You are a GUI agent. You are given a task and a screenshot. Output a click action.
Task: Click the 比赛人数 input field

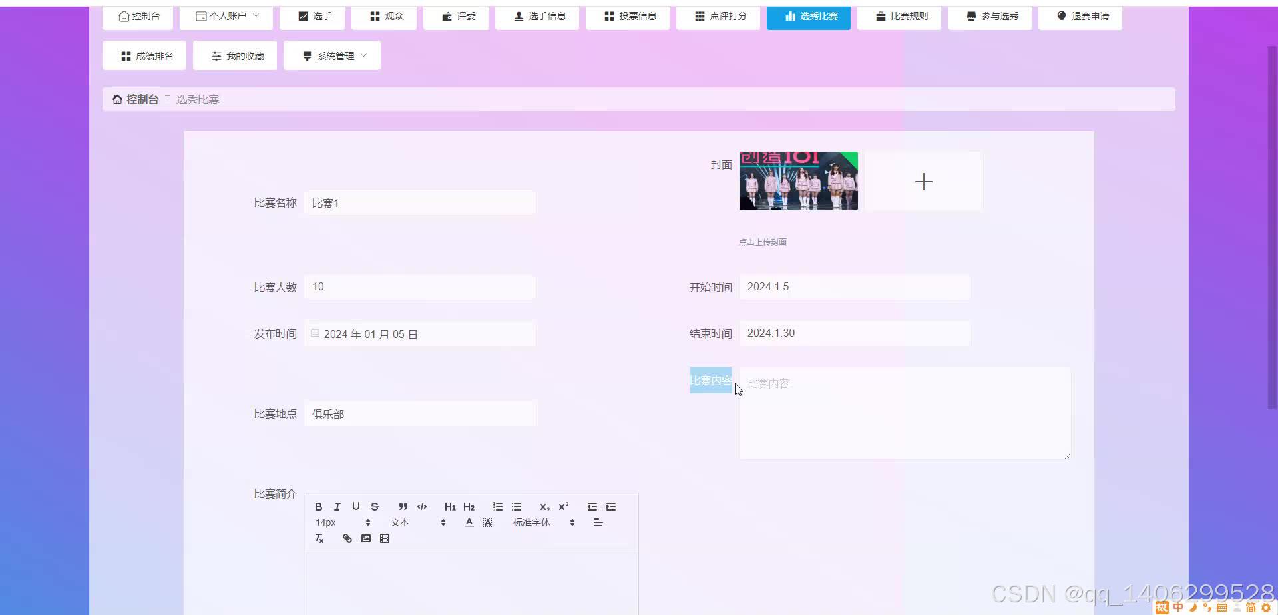pos(420,287)
